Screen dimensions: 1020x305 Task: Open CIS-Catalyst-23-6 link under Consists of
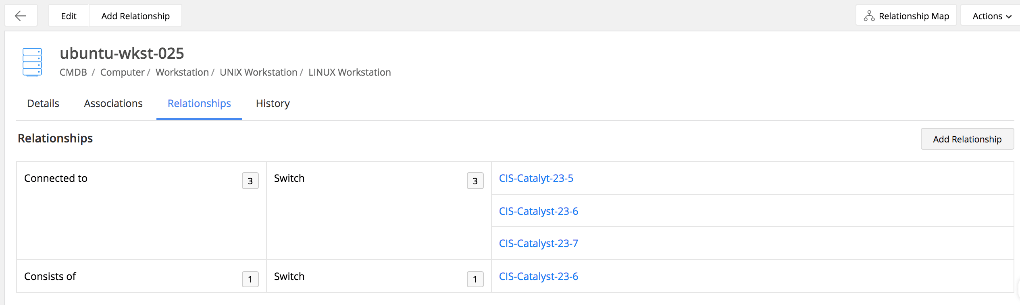[x=538, y=276]
